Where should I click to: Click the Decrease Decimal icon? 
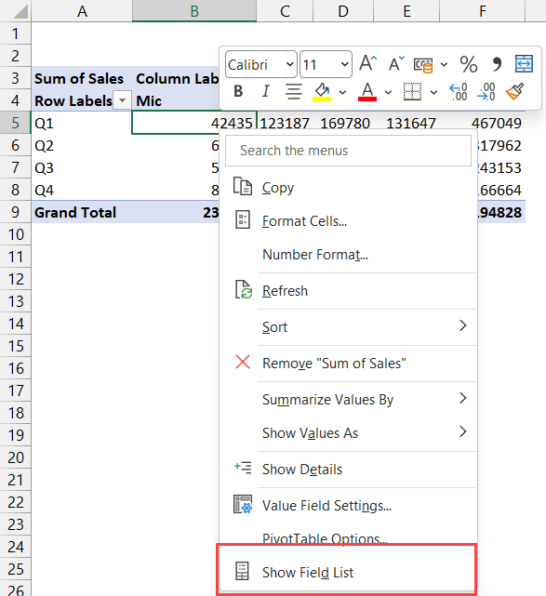coord(486,92)
